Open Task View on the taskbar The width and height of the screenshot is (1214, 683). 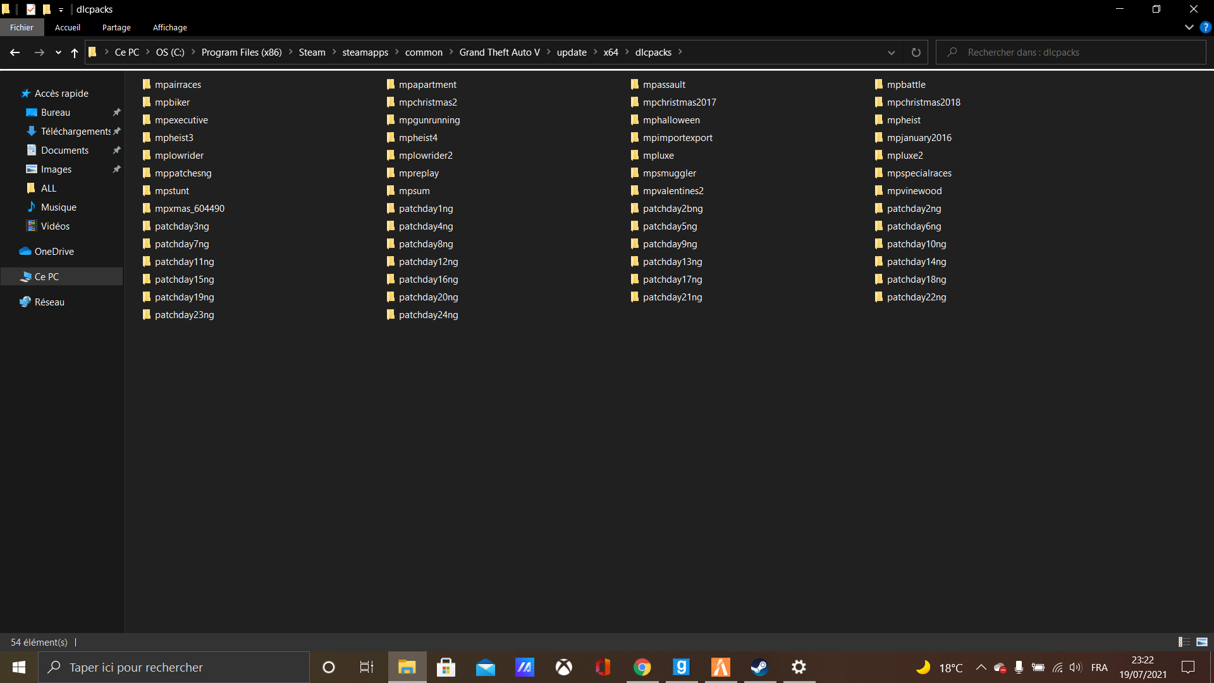click(367, 667)
